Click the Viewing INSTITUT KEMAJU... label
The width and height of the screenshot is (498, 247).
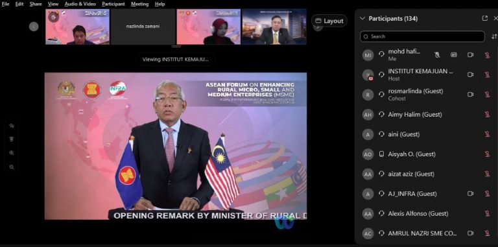tap(175, 60)
